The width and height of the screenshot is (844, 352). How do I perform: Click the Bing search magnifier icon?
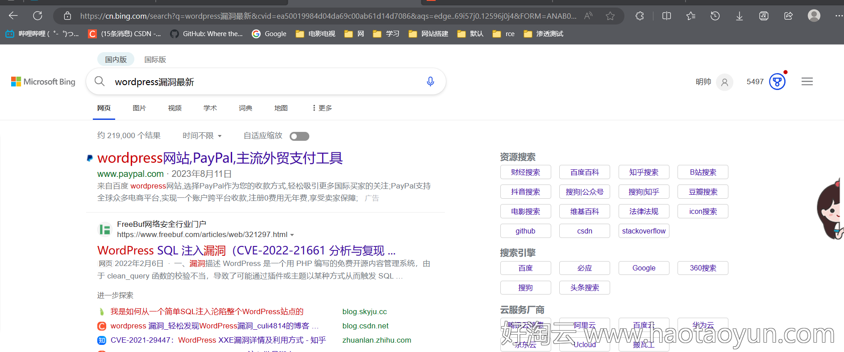(x=100, y=82)
